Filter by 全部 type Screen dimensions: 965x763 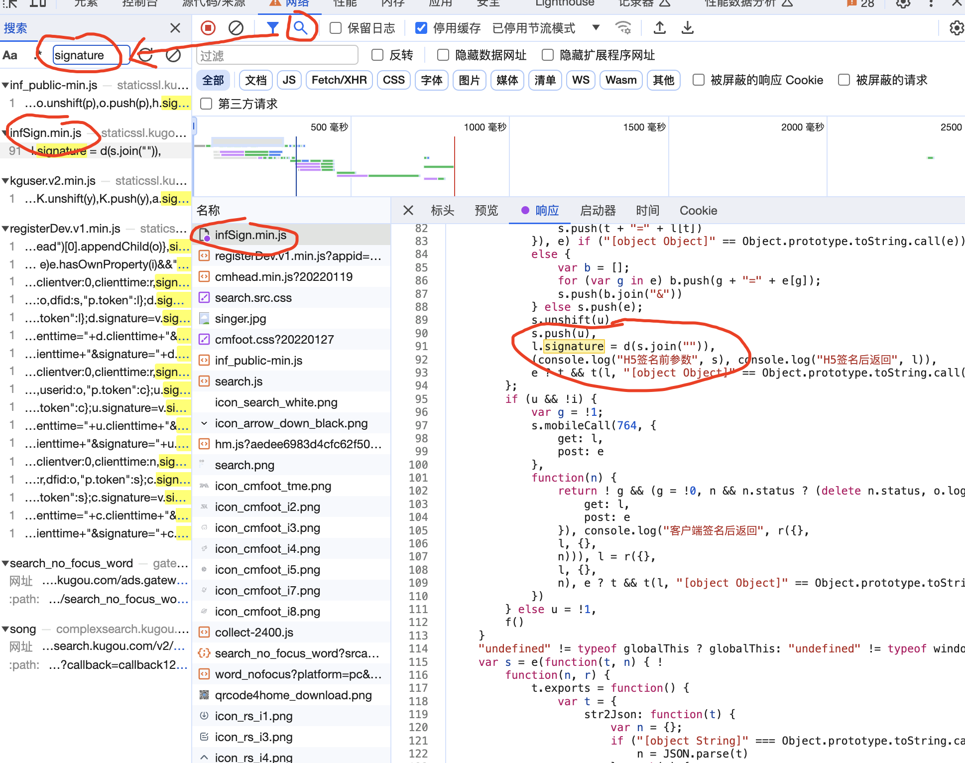[213, 80]
